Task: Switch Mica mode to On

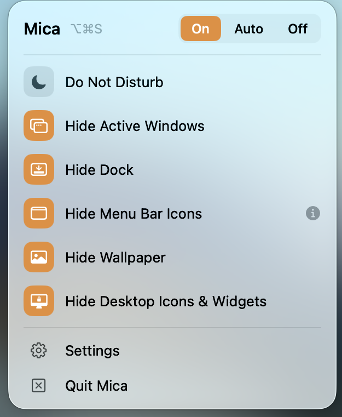Action: [x=201, y=28]
